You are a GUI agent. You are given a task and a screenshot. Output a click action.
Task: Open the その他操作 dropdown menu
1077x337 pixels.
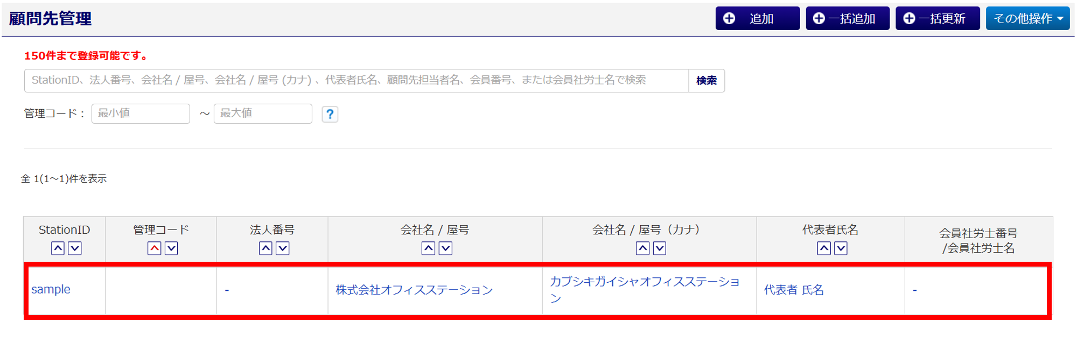click(x=1027, y=18)
